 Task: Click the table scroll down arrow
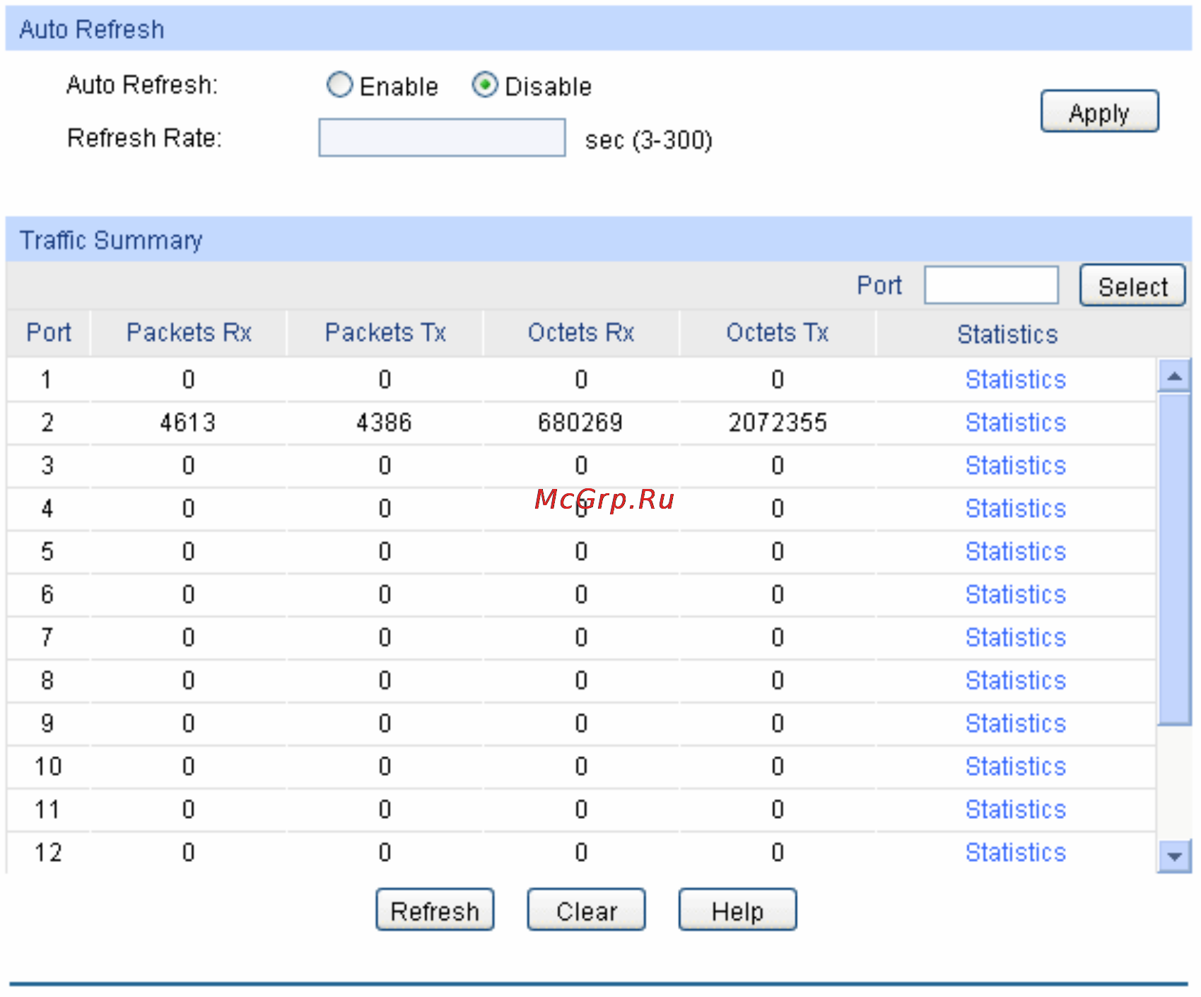coord(1174,856)
